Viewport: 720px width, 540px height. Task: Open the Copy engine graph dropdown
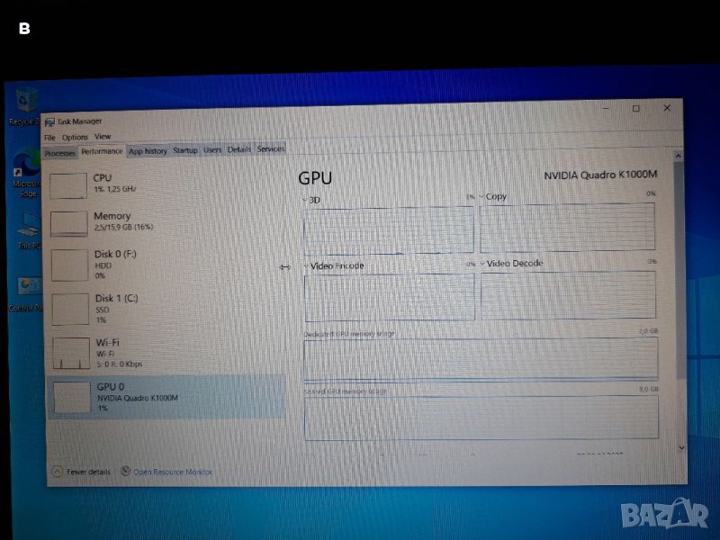(x=482, y=196)
